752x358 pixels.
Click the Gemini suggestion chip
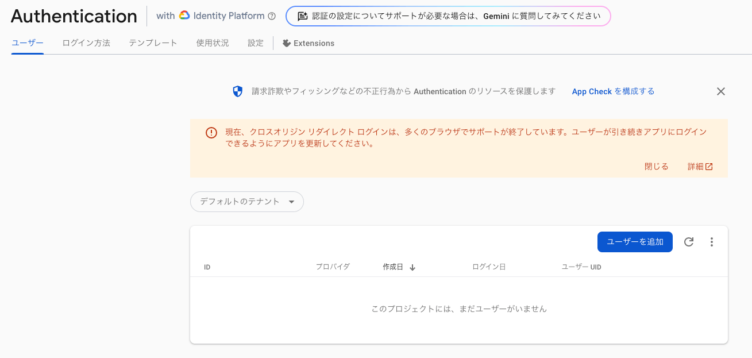[448, 16]
